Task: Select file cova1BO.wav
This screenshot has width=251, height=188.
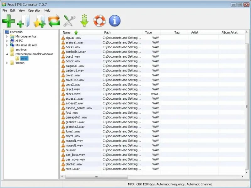Action: 75,80
